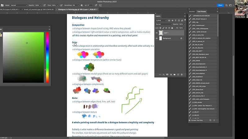The height and width of the screenshot is (139, 248).
Task: Switch to Layer 9 document tab
Action: point(10,10)
